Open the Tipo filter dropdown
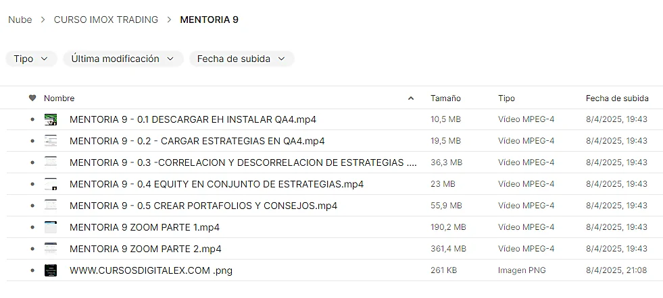Image resolution: width=663 pixels, height=298 pixels. [31, 59]
